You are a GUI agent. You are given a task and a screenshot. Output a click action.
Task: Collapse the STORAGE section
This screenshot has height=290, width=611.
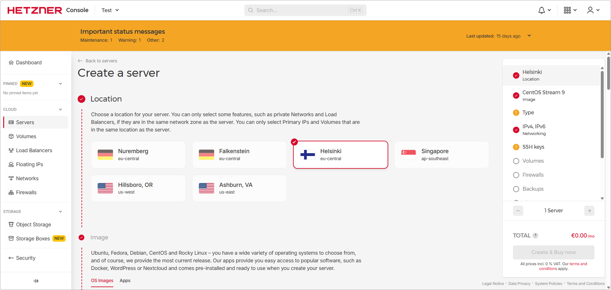tap(60, 212)
